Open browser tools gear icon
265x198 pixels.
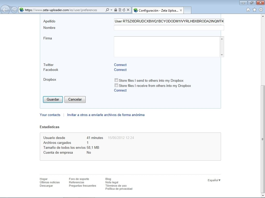tap(261, 10)
